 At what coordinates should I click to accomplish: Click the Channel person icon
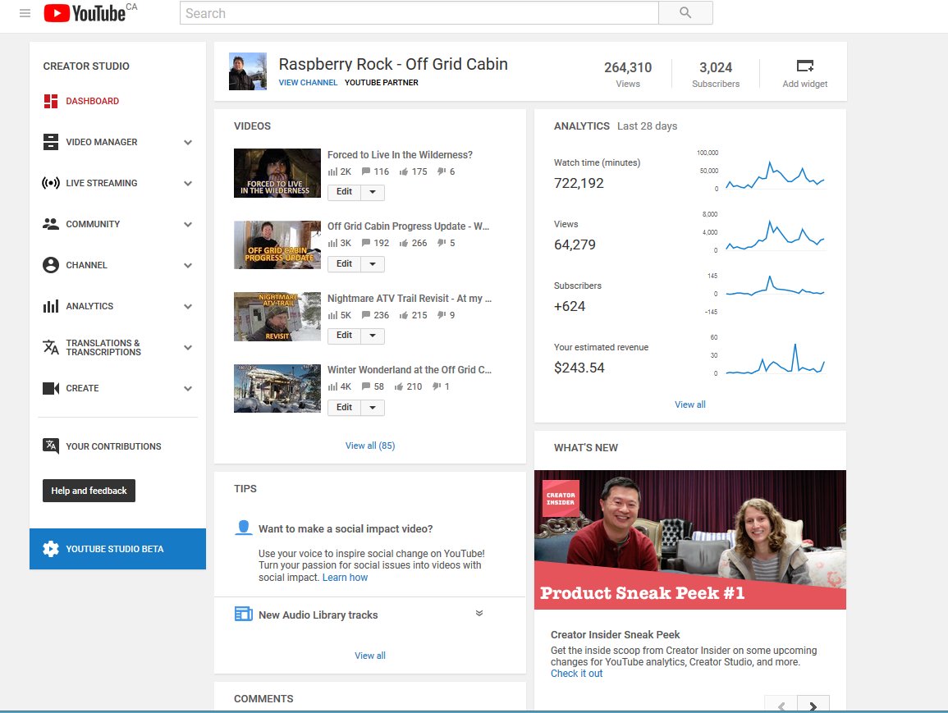pyautogui.click(x=51, y=265)
